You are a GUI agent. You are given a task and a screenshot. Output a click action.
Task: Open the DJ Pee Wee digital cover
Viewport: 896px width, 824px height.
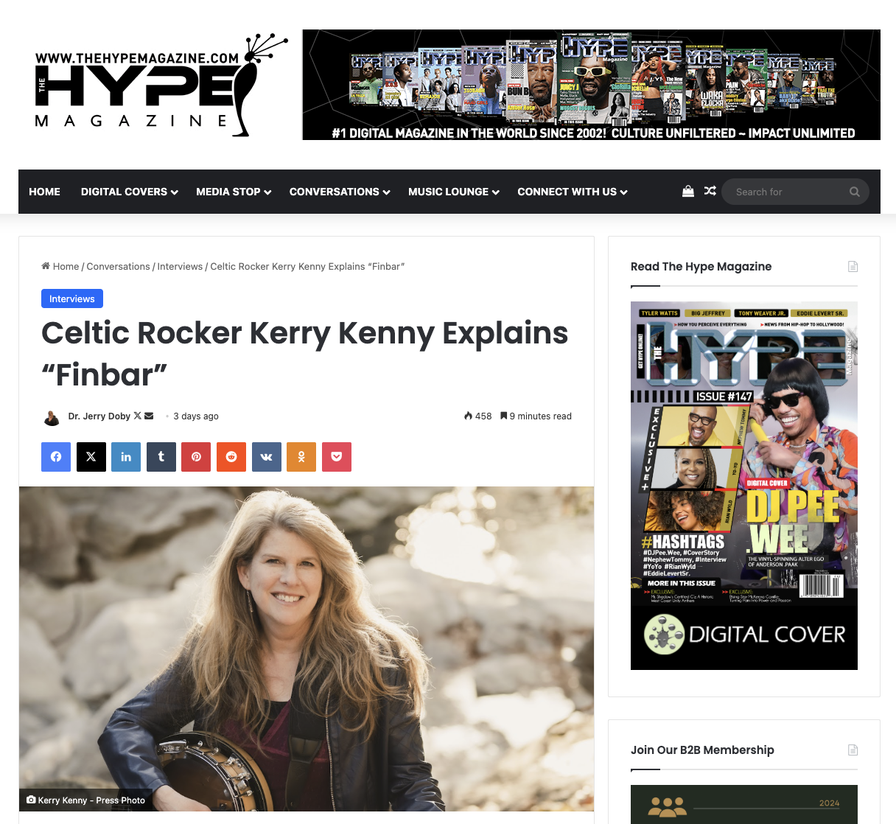point(744,486)
